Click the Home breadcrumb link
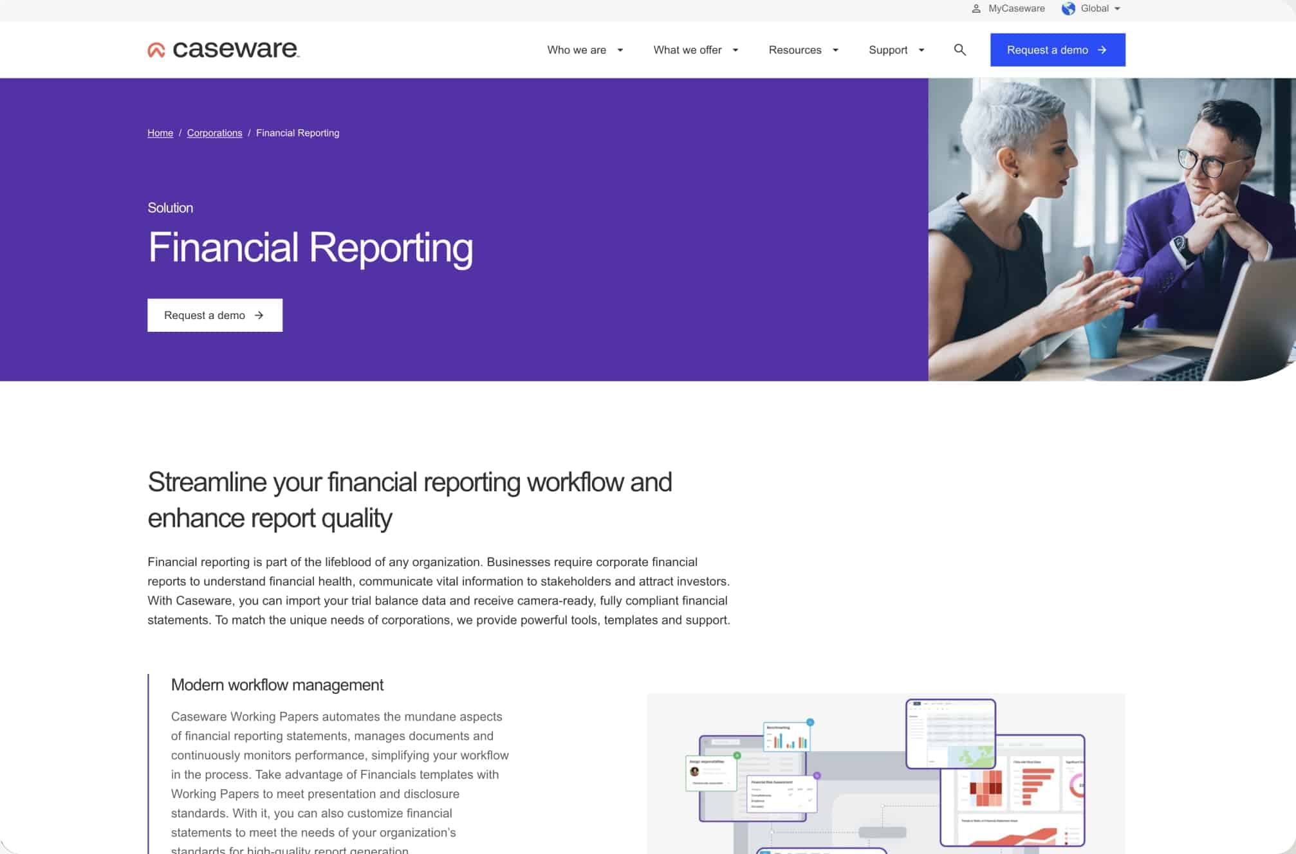1296x854 pixels. pos(161,132)
